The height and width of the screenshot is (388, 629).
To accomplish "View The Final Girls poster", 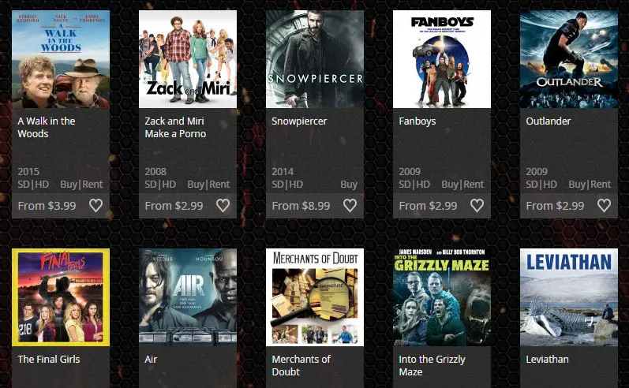I will [61, 297].
